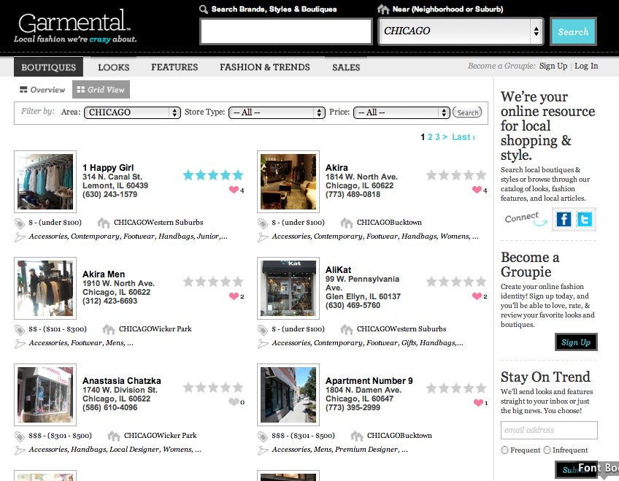Rate 1 Happy Girl with the star rating
The width and height of the screenshot is (619, 481).
tap(213, 174)
